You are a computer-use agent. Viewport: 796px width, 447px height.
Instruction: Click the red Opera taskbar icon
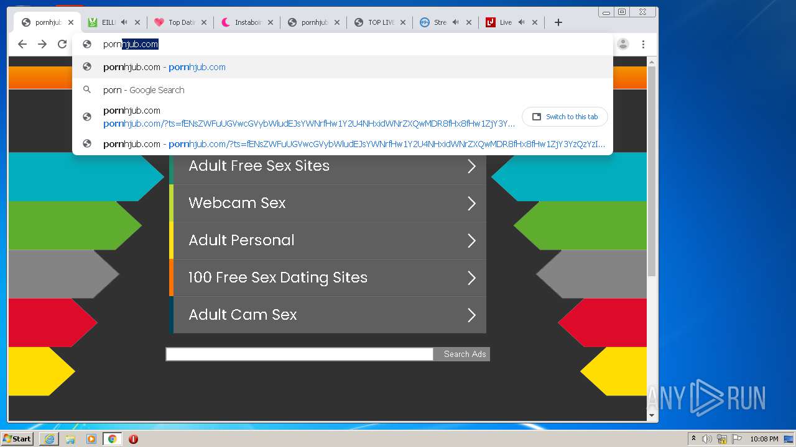tap(133, 439)
